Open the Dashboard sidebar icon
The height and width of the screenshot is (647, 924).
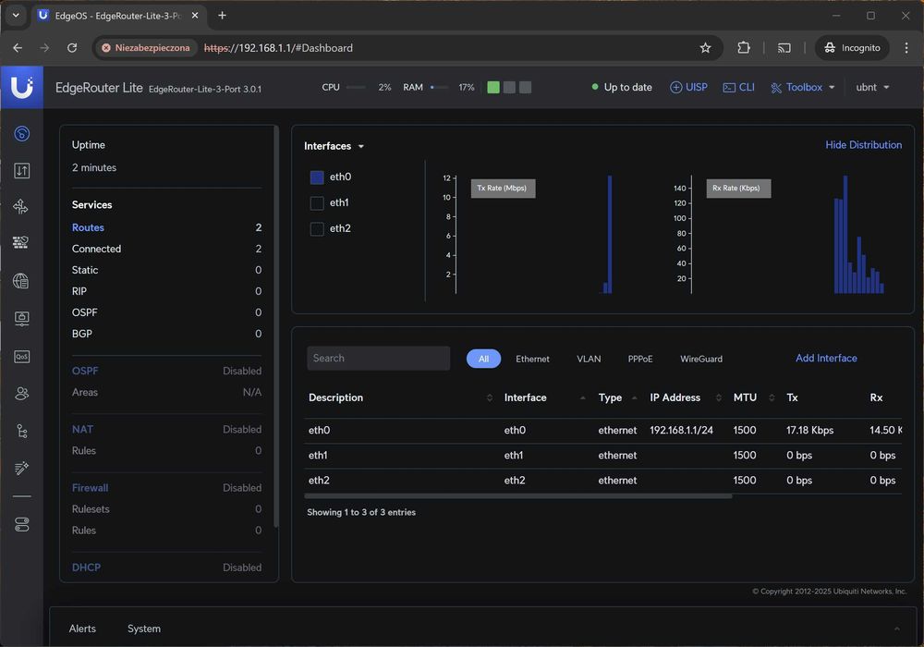tap(21, 134)
